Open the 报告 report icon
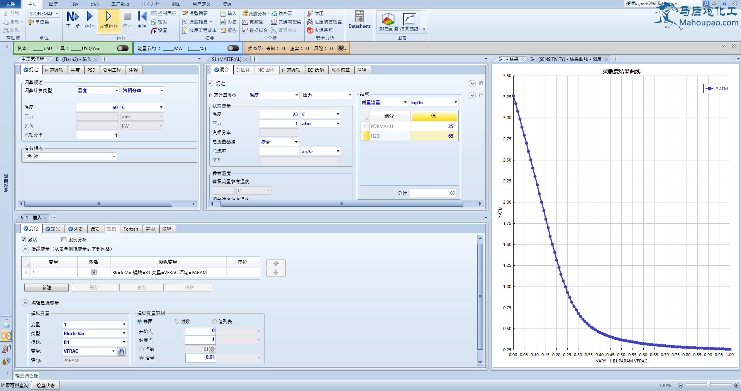The image size is (741, 391). (x=228, y=30)
